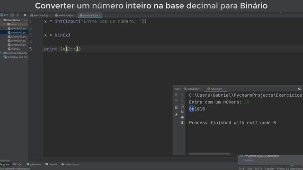Click line number 1 in the gutter

[30, 21]
